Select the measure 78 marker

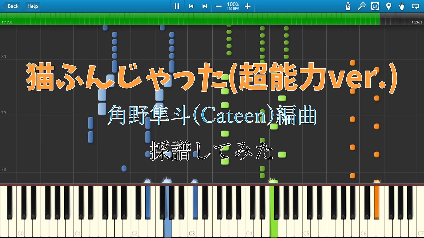click(4, 169)
